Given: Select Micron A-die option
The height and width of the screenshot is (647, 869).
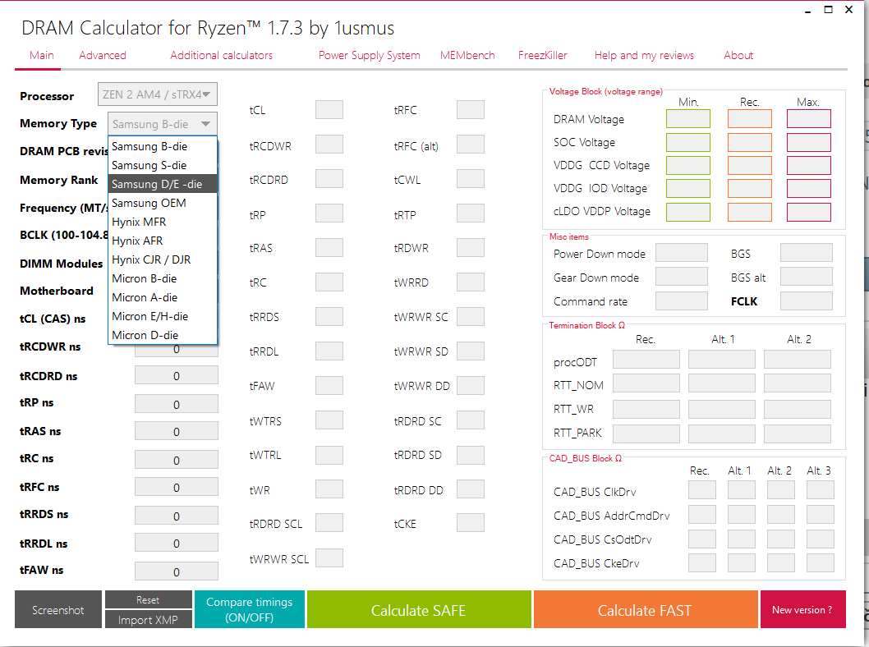Looking at the screenshot, I should 163,297.
